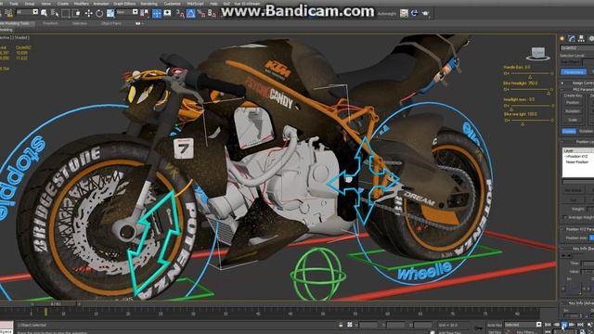The width and height of the screenshot is (594, 334).
Task: Toggle the Auto Key button
Action: point(495,325)
